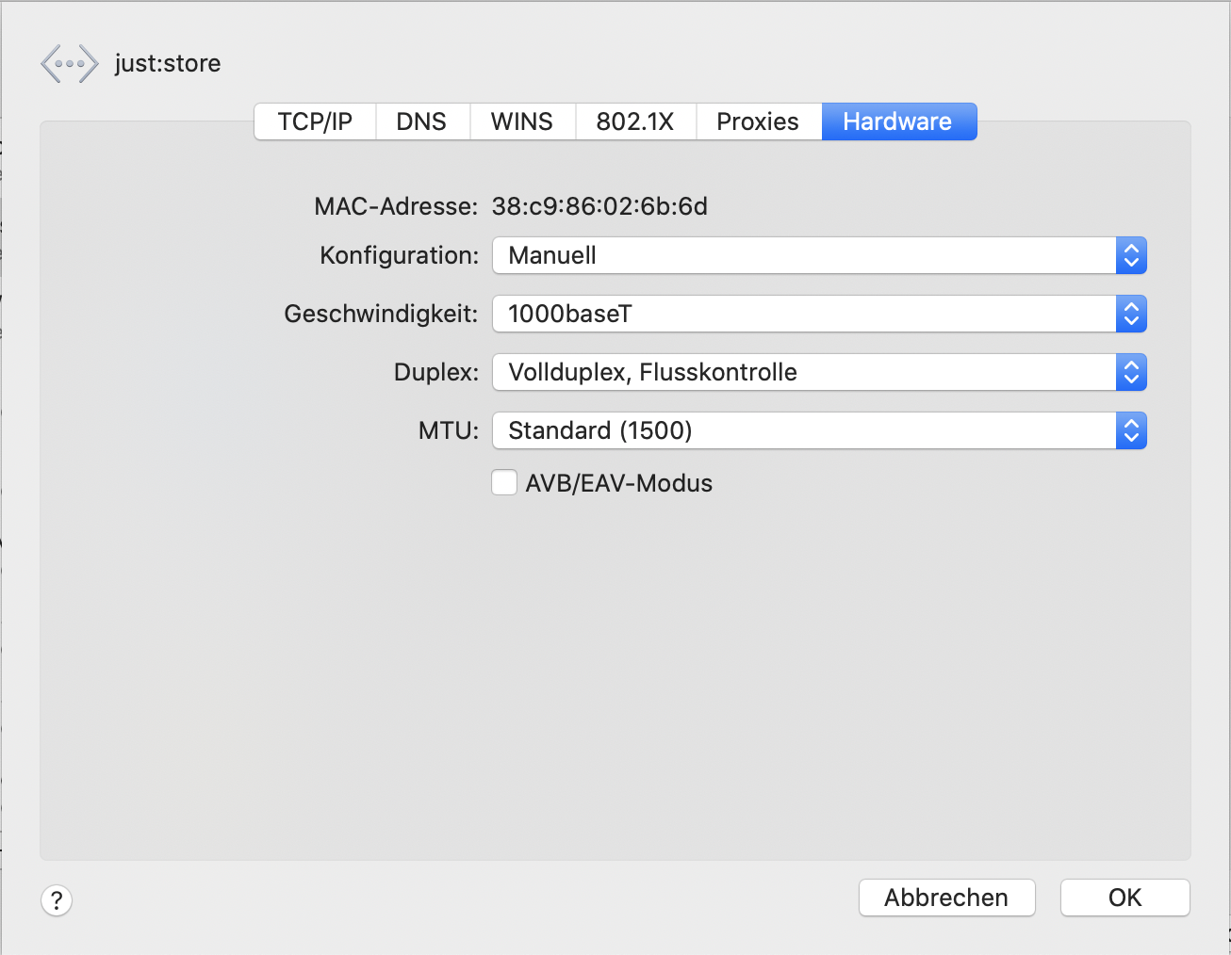Cancel with the Abbrechen button
Screen dimensions: 1231x955
click(x=946, y=898)
